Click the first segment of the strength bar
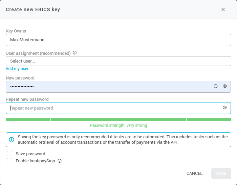The height and width of the screenshot is (185, 237). click(28, 119)
